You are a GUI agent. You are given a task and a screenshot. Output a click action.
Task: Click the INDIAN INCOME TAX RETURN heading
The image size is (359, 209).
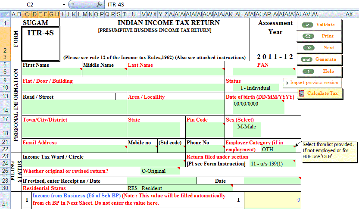click(169, 23)
